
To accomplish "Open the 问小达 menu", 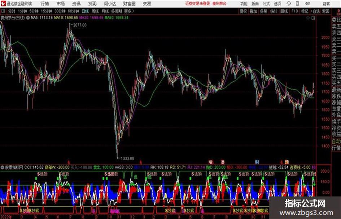I will pos(110,4).
